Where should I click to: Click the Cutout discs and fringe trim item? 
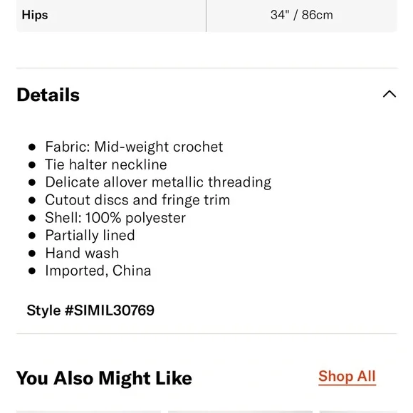137,200
